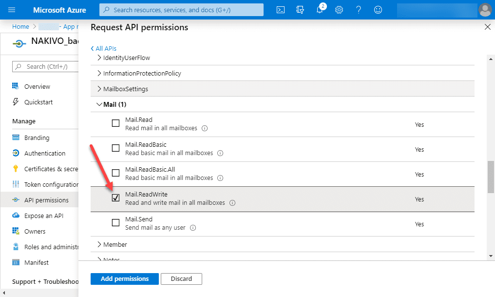Image resolution: width=495 pixels, height=297 pixels.
Task: Tick the Mail.Send checkbox
Action: [115, 223]
